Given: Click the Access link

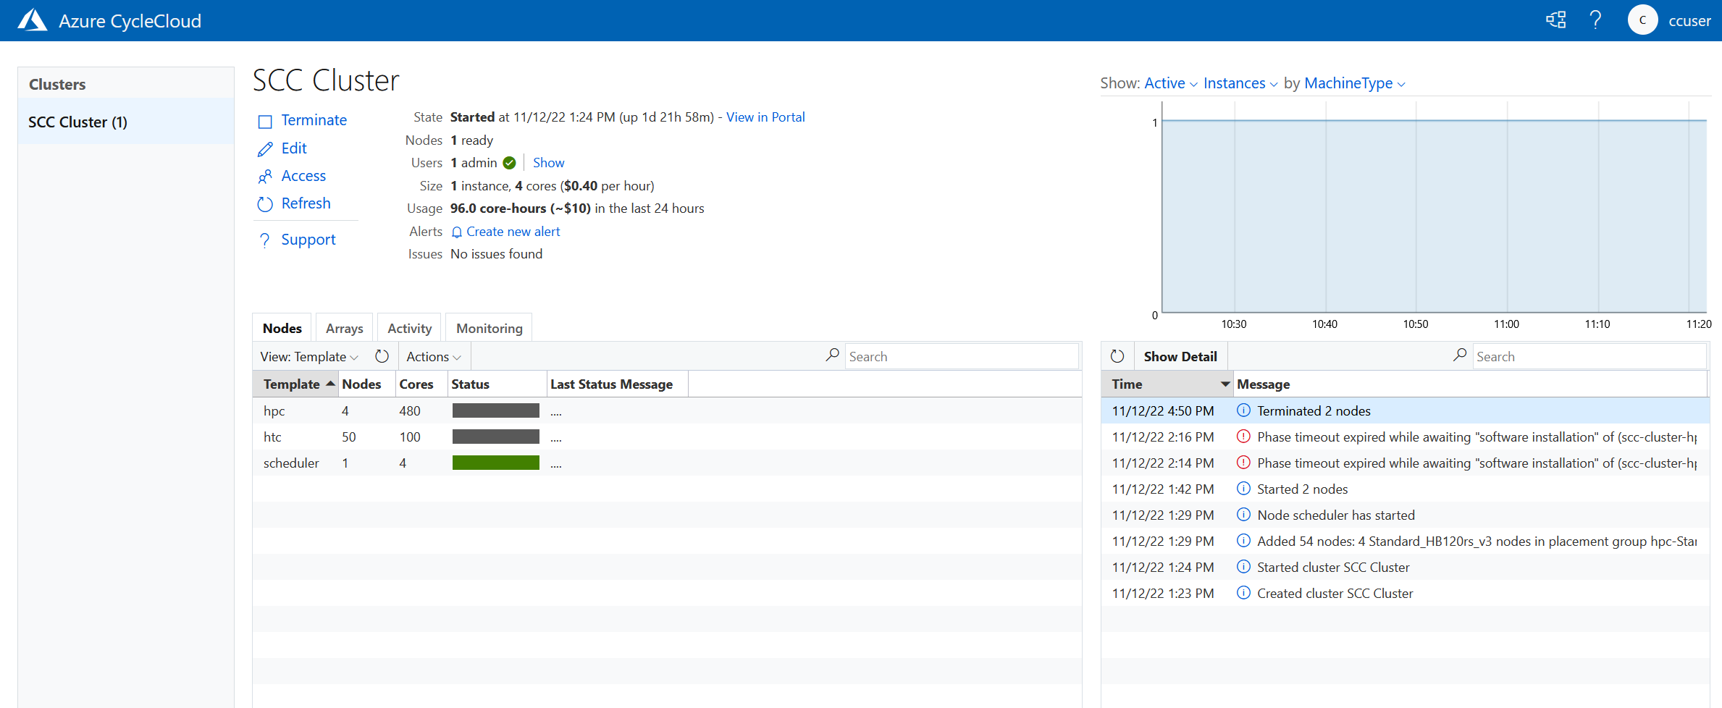Looking at the screenshot, I should point(303,176).
